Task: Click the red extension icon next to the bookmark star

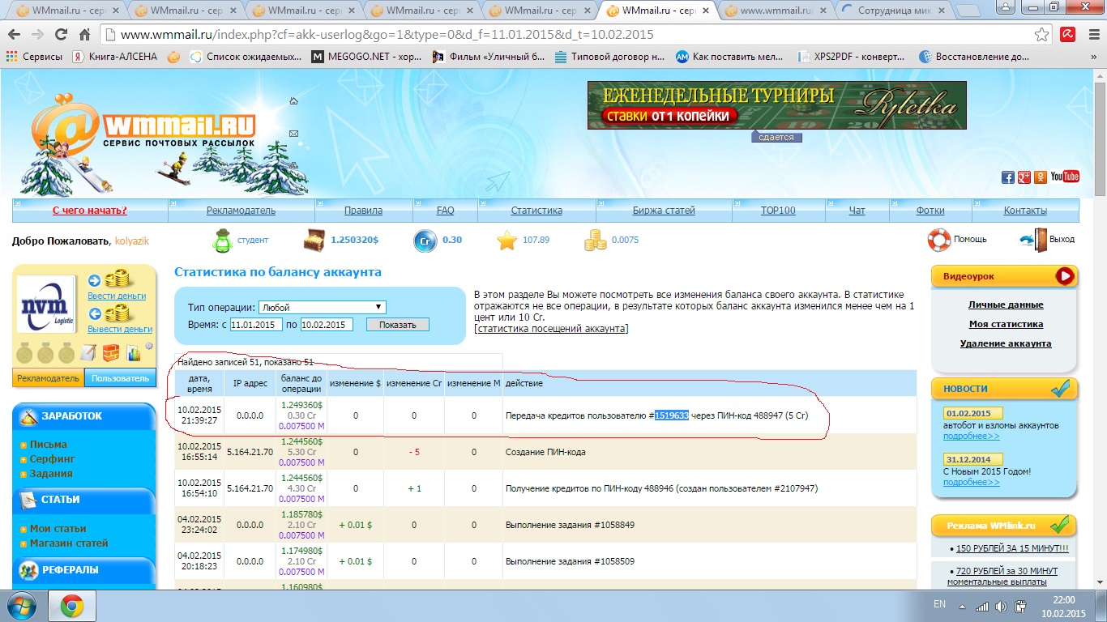Action: [1068, 35]
